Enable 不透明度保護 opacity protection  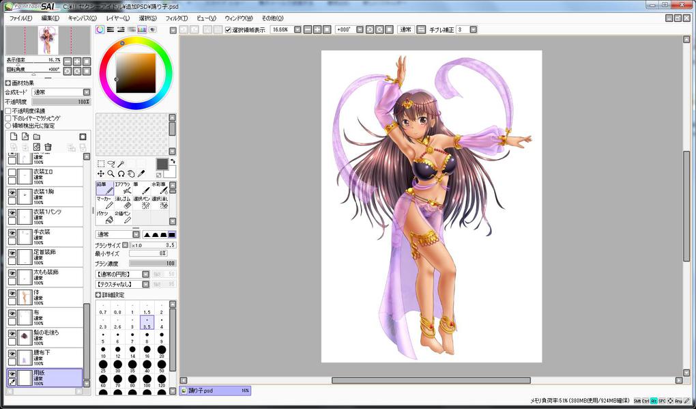tap(8, 111)
